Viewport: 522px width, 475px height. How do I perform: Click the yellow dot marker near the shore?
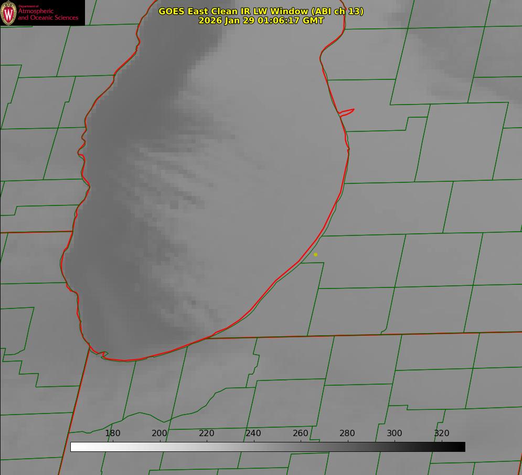pyautogui.click(x=315, y=254)
